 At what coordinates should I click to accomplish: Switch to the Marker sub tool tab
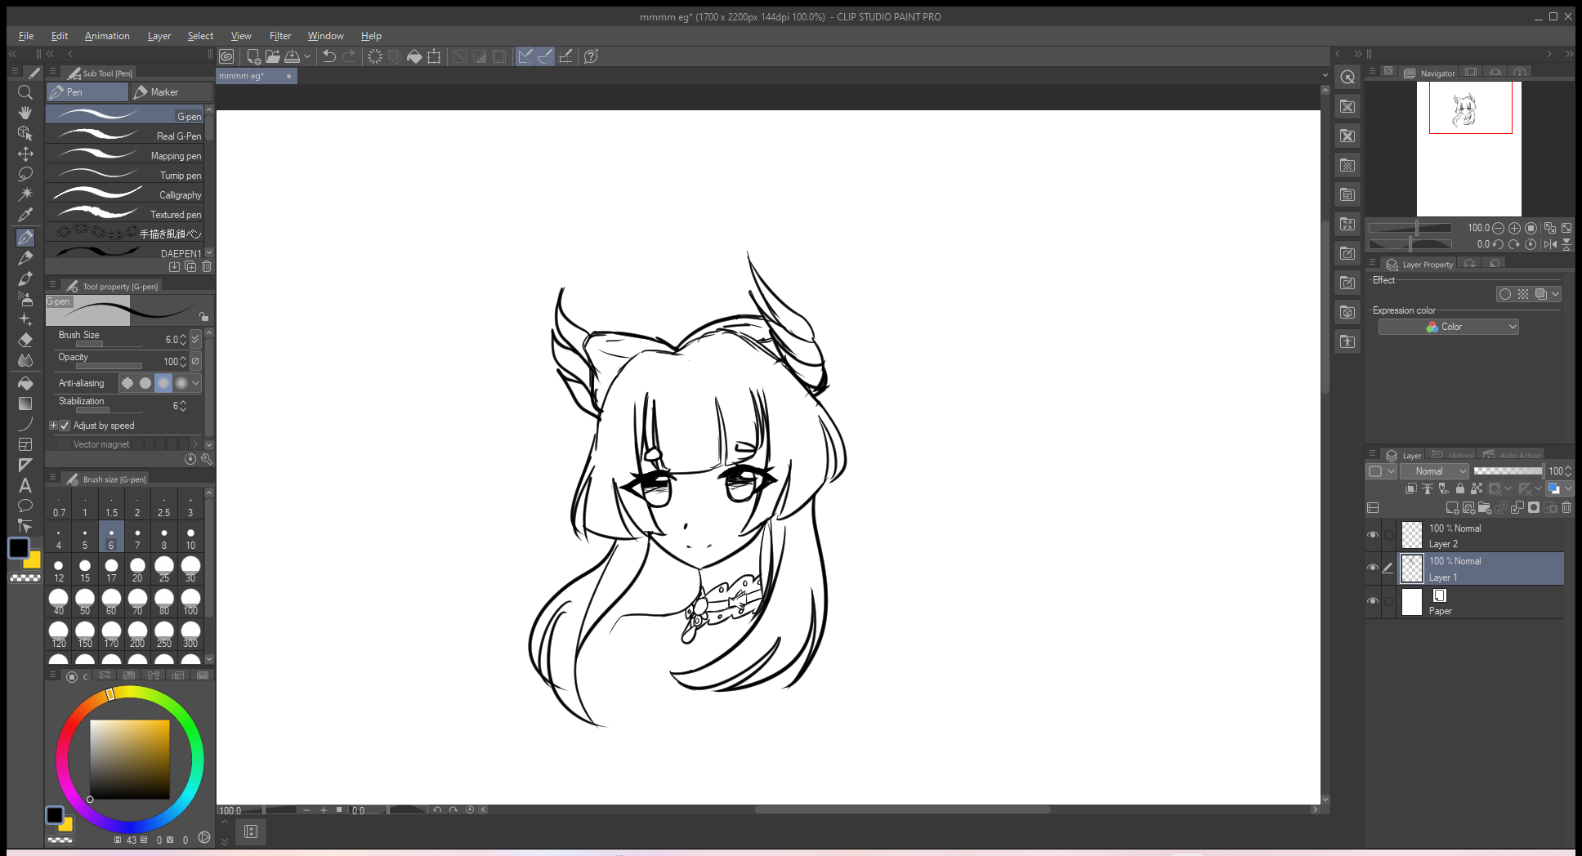coord(172,92)
